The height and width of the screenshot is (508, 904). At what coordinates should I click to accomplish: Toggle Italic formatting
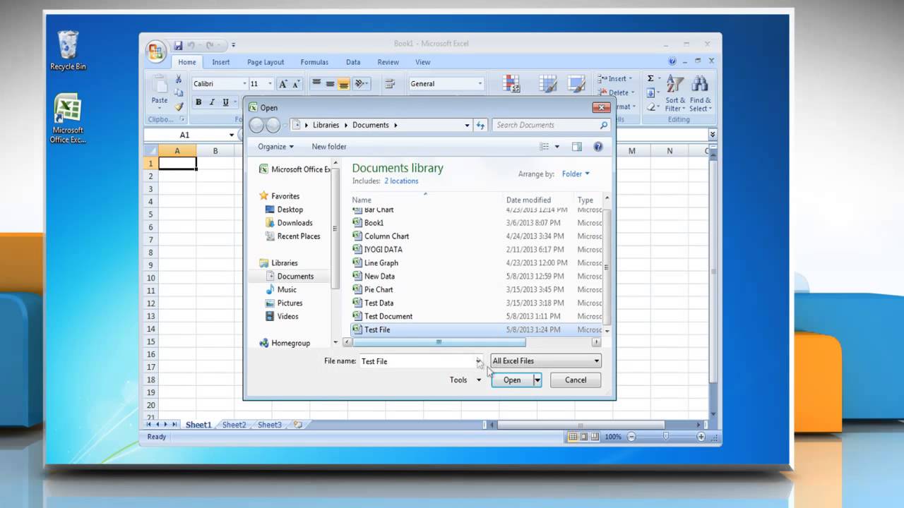(x=212, y=102)
